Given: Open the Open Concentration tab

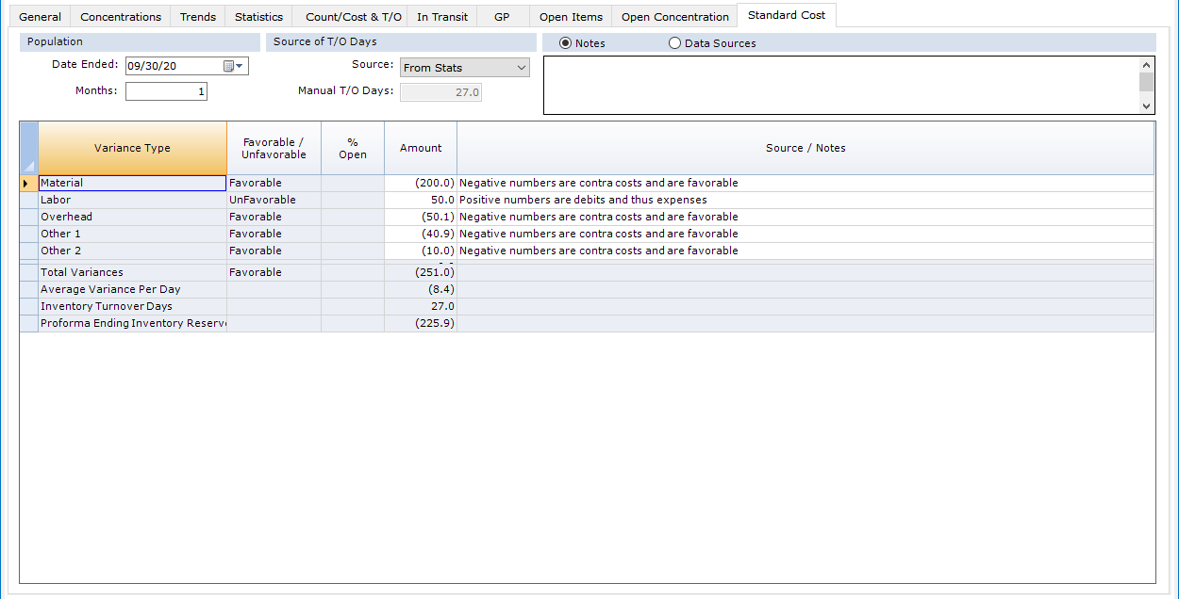Looking at the screenshot, I should click(x=674, y=16).
